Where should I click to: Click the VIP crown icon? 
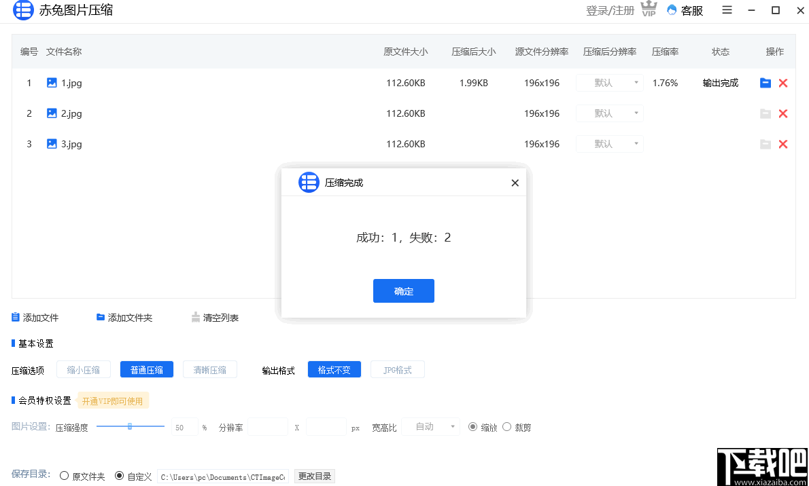tap(648, 10)
